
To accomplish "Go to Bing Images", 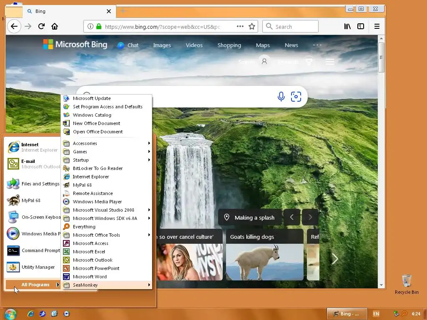I will [x=162, y=45].
